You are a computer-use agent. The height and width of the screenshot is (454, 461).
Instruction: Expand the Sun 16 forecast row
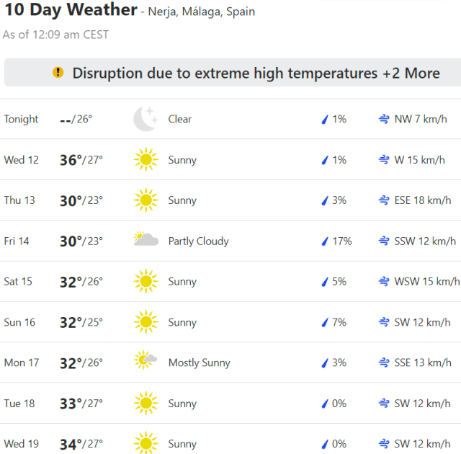230,322
